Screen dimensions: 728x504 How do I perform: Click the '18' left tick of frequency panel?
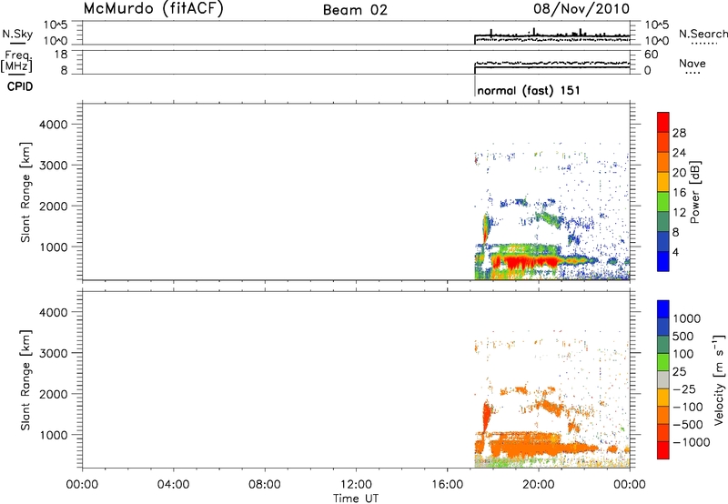coord(60,55)
